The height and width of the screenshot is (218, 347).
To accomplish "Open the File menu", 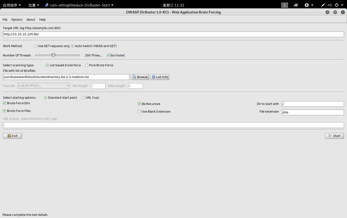I will pos(5,20).
